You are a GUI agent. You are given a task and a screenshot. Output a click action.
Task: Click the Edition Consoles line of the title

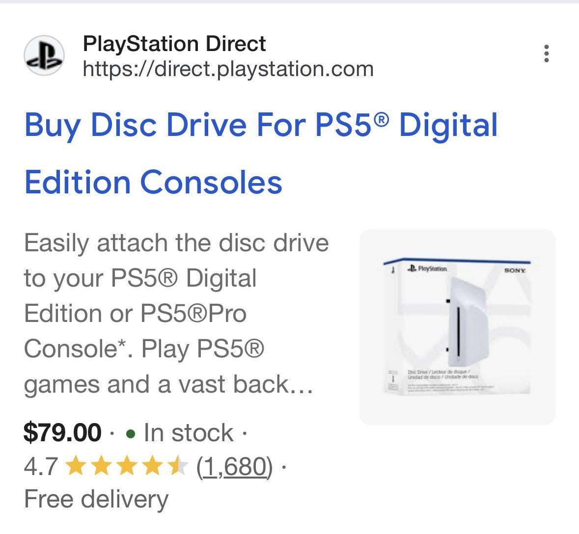(153, 182)
